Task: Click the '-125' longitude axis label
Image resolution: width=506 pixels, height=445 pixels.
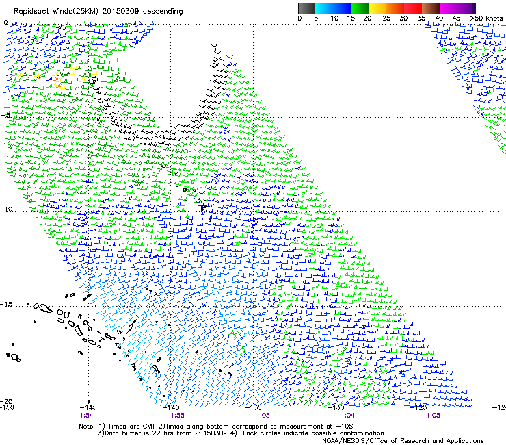Action: [418, 407]
